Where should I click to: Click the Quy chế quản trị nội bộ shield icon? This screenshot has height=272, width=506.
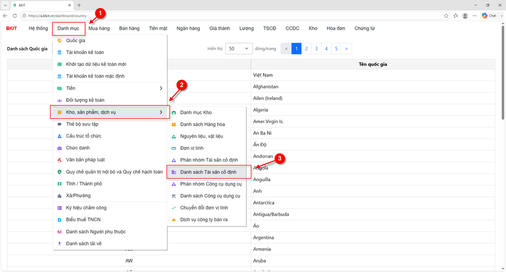click(59, 172)
